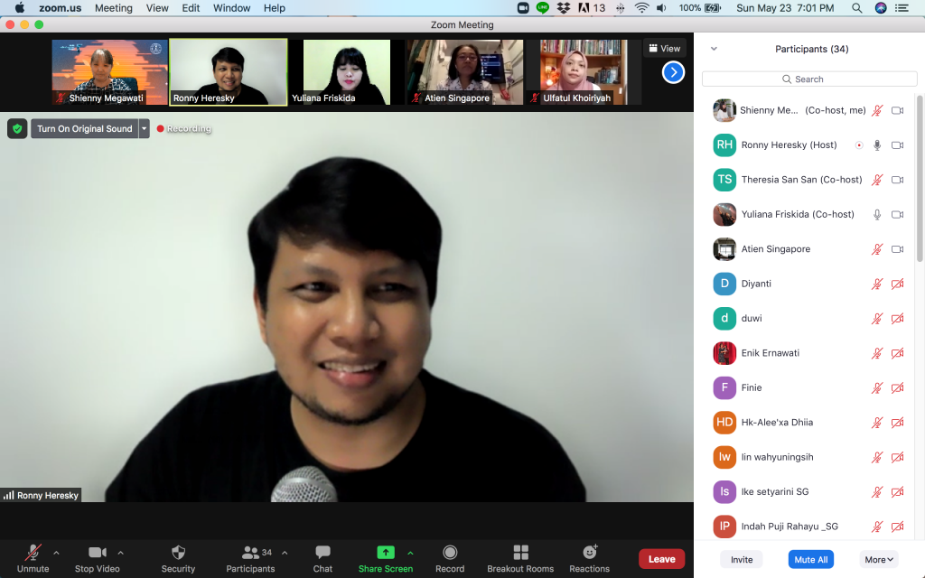Open the Chat panel
Screen dimensions: 925x578
tap(322, 553)
